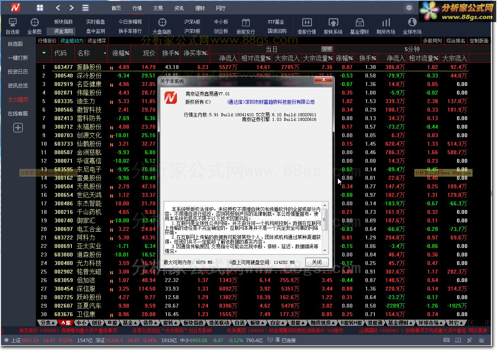Open the 首页 menu tab
This screenshot has width=497, height=351.
pyautogui.click(x=116, y=8)
